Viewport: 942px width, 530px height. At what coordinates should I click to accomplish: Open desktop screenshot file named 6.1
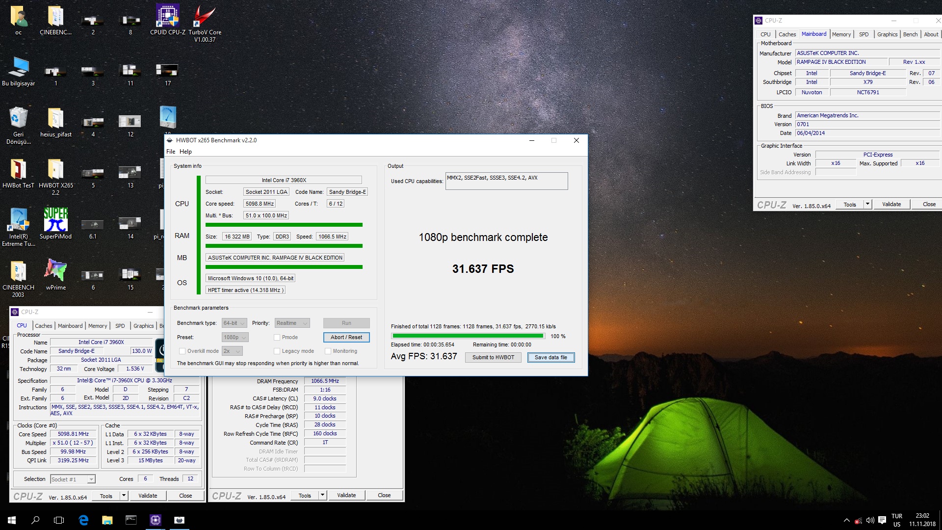coord(93,228)
